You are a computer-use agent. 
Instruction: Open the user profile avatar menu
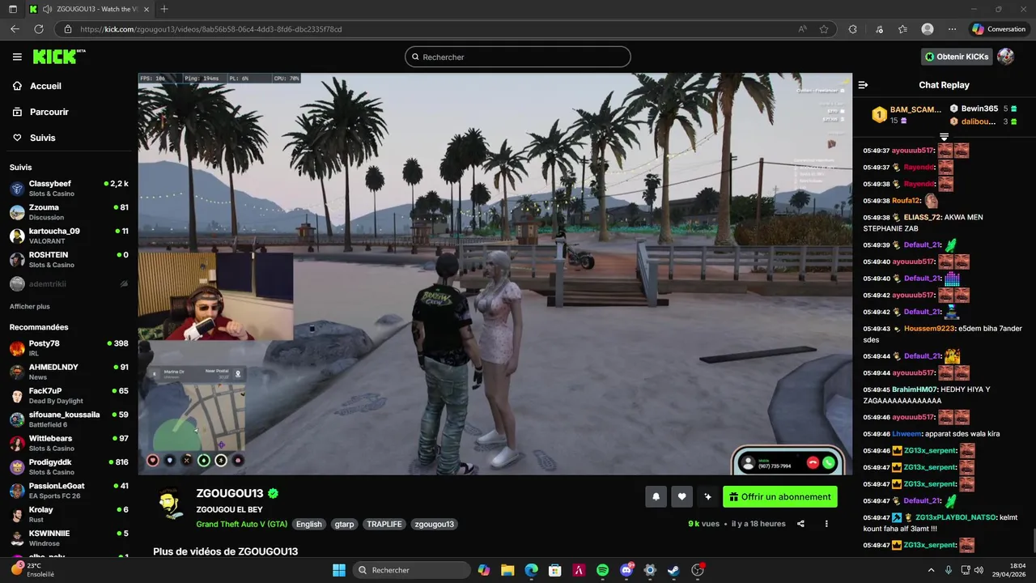coord(1005,57)
